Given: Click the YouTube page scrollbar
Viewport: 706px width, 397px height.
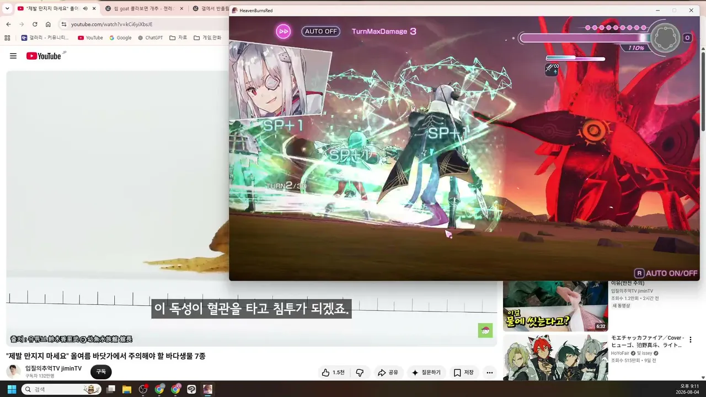Looking at the screenshot, I should tap(703, 91).
